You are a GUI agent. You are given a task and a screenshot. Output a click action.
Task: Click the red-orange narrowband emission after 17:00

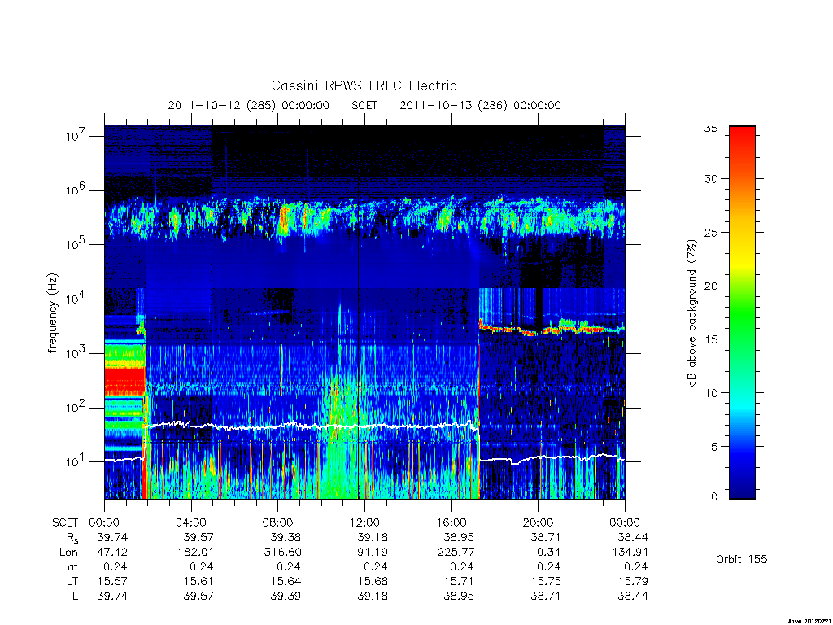pyautogui.click(x=542, y=330)
